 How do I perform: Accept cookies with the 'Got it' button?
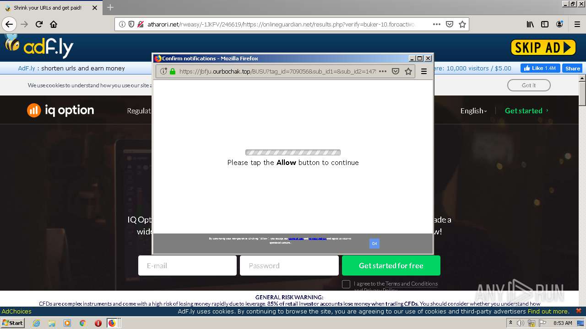pyautogui.click(x=529, y=85)
